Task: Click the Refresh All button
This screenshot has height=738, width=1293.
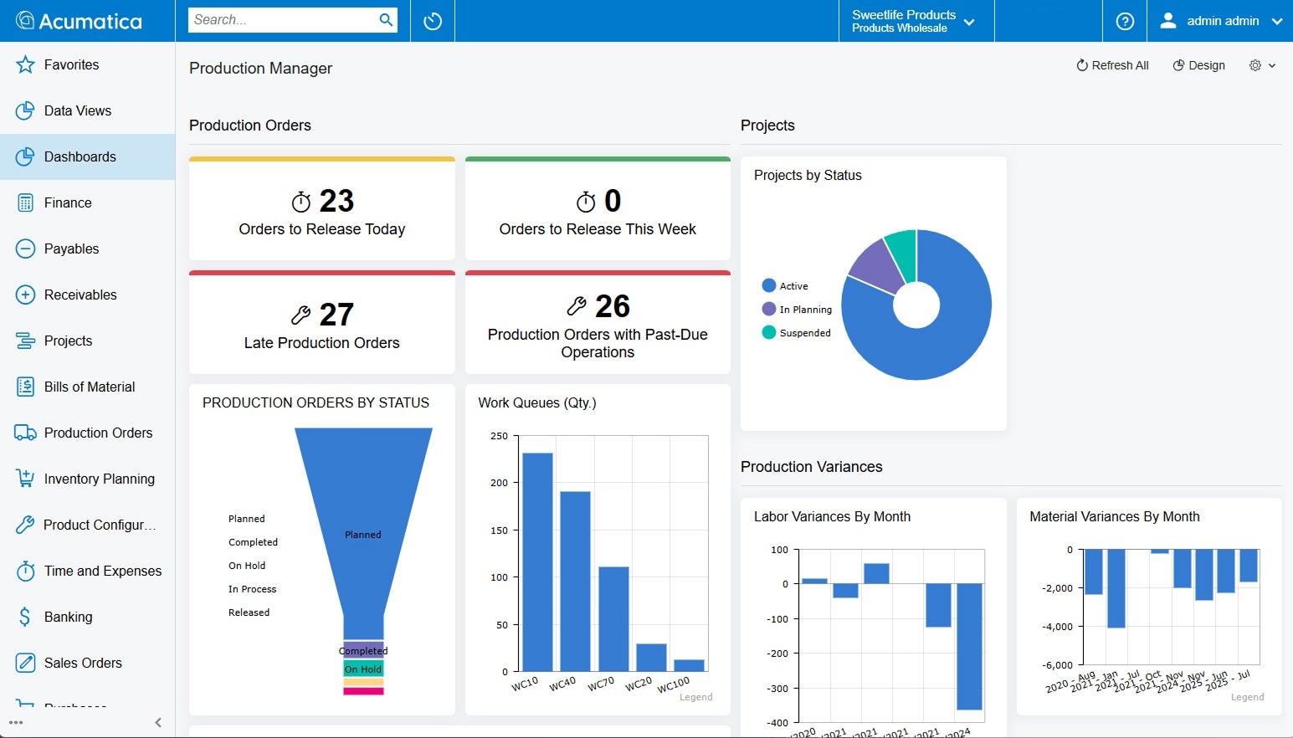Action: [1111, 65]
